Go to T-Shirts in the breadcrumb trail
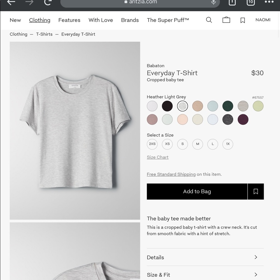The width and height of the screenshot is (280, 280). coord(44,34)
